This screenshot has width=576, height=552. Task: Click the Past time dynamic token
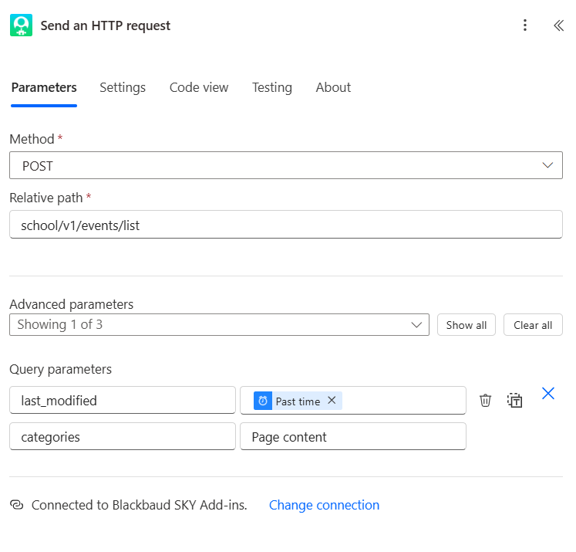pos(297,401)
